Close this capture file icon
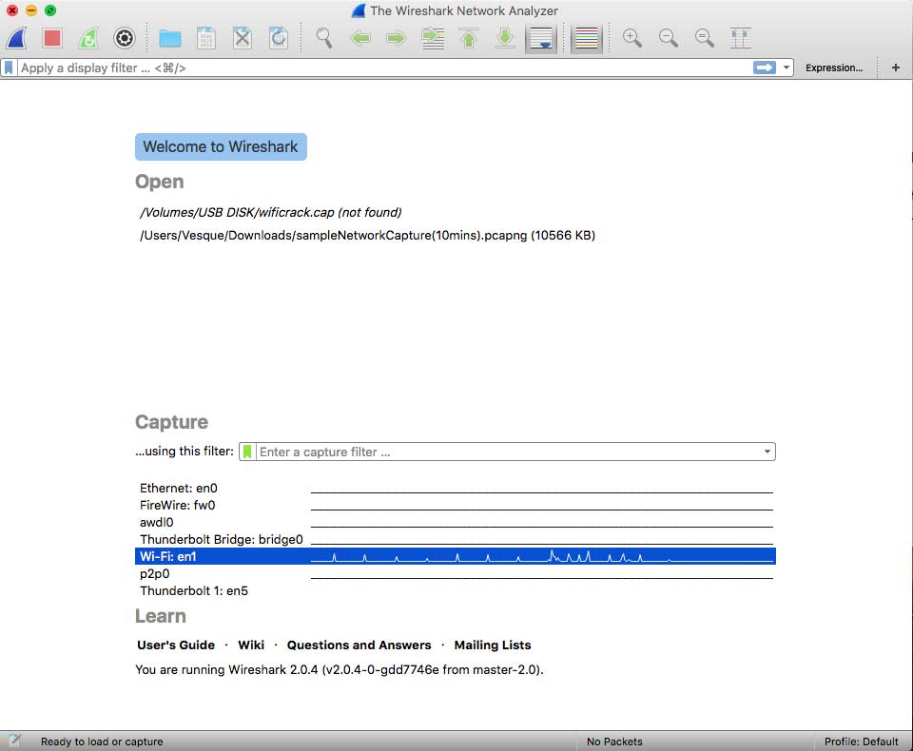Screen dimensions: 913x751 (243, 38)
